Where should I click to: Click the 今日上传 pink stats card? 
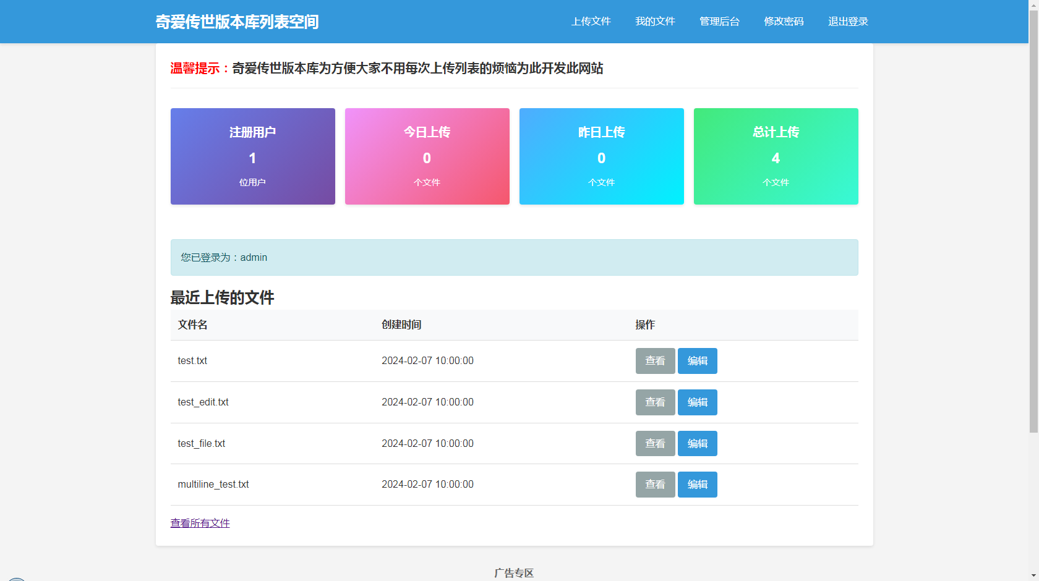427,156
